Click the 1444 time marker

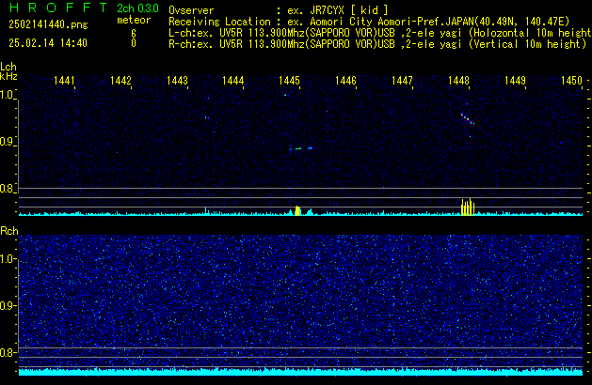tap(233, 81)
